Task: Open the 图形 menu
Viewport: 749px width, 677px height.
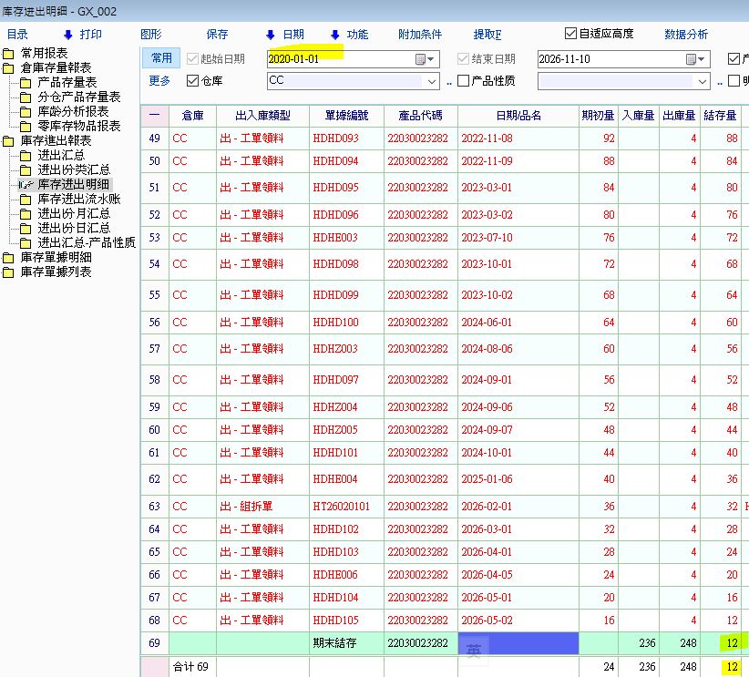Action: (x=151, y=35)
